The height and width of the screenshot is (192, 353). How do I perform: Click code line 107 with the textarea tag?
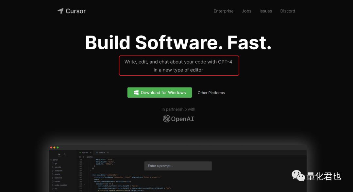[x=128, y=177]
